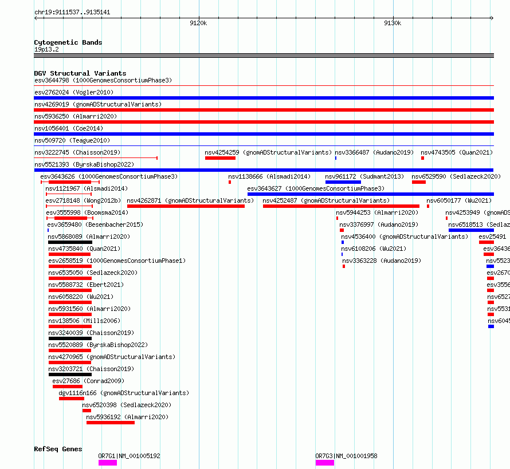
Task: Click the esv3644798 1000GenomesConsortiumPhase3 variant label
Action: [x=103, y=80]
